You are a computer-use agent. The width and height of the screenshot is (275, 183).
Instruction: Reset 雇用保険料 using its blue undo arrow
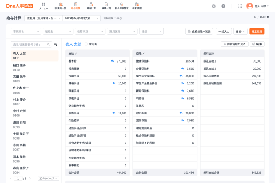click(183, 90)
